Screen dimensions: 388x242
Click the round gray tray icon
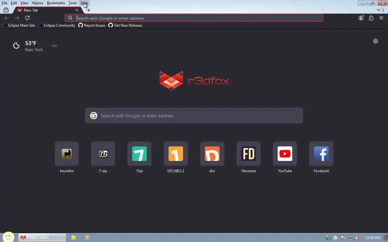point(336,238)
